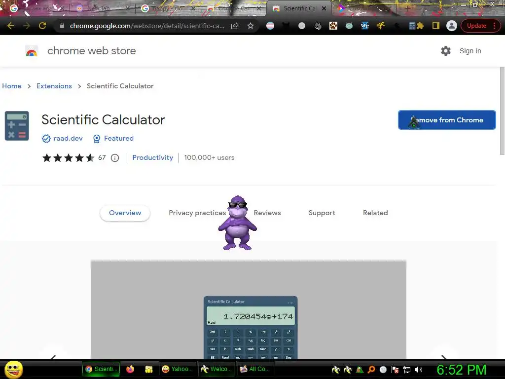Viewport: 505px width, 379px height.
Task: Open the Related tab
Action: pos(375,213)
